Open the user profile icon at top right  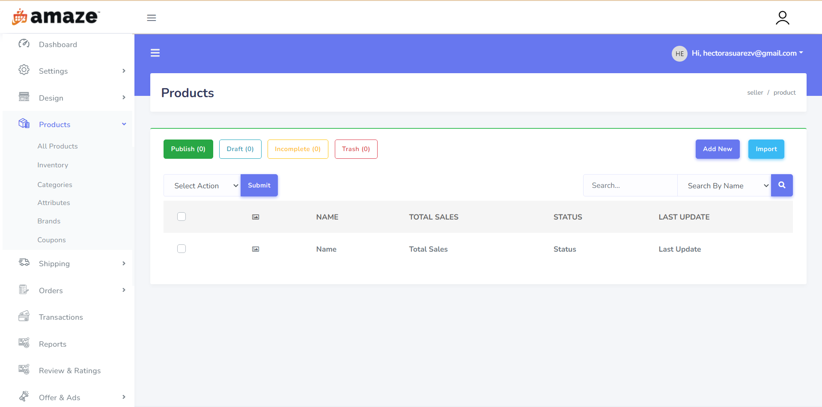coord(782,18)
